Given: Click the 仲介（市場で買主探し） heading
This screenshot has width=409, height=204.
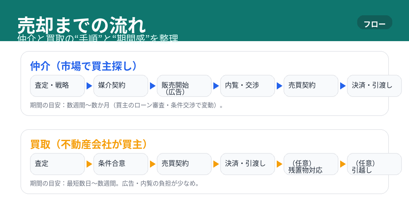Looking at the screenshot, I should coord(84,66).
